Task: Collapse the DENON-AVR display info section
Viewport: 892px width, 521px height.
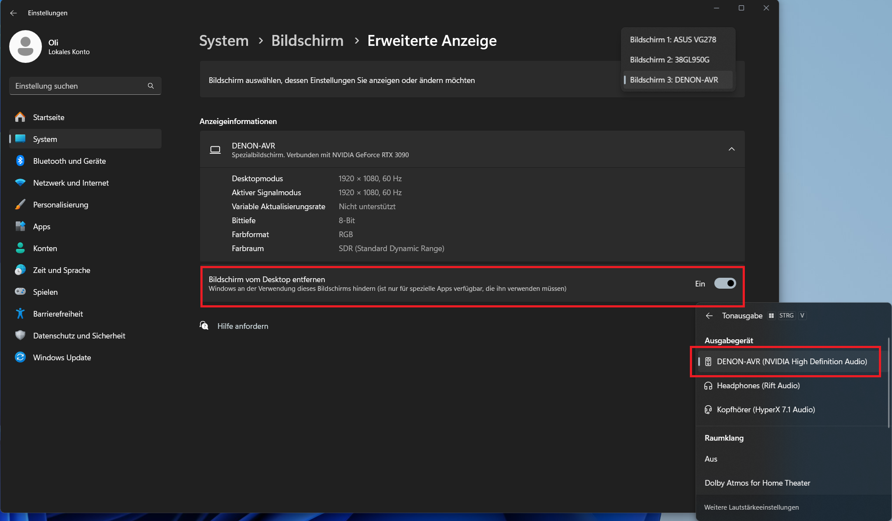Action: coord(731,149)
